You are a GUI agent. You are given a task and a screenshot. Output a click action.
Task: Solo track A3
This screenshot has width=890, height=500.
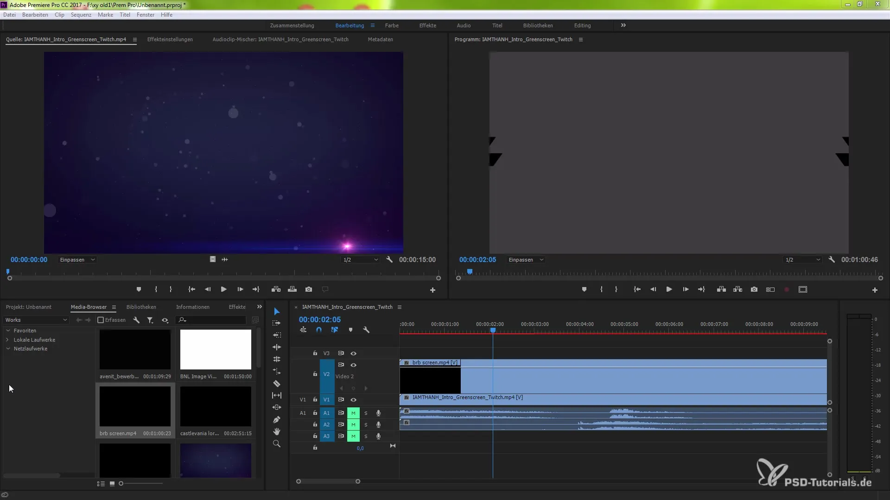coord(366,436)
